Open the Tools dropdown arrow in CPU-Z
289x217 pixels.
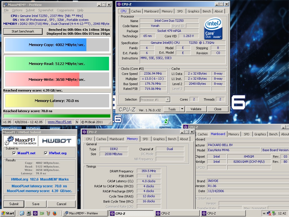pyautogui.click(x=182, y=109)
